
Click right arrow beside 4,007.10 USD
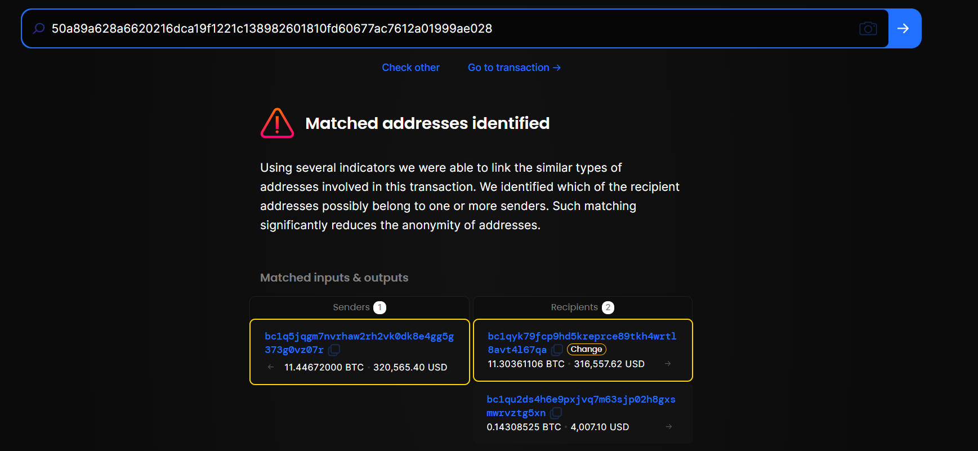(x=669, y=427)
